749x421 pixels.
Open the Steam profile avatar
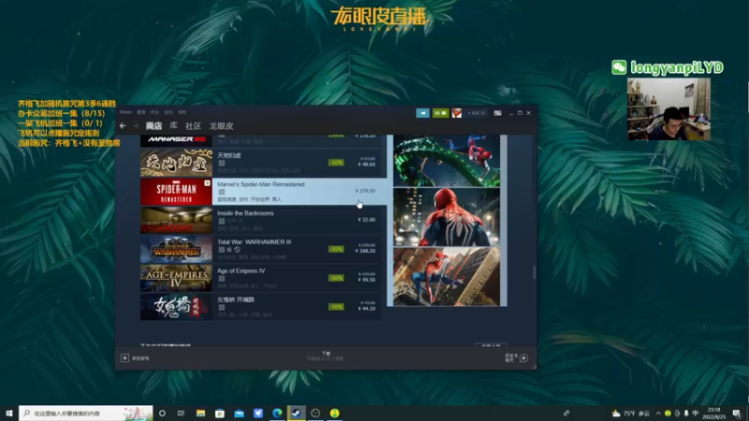[457, 113]
